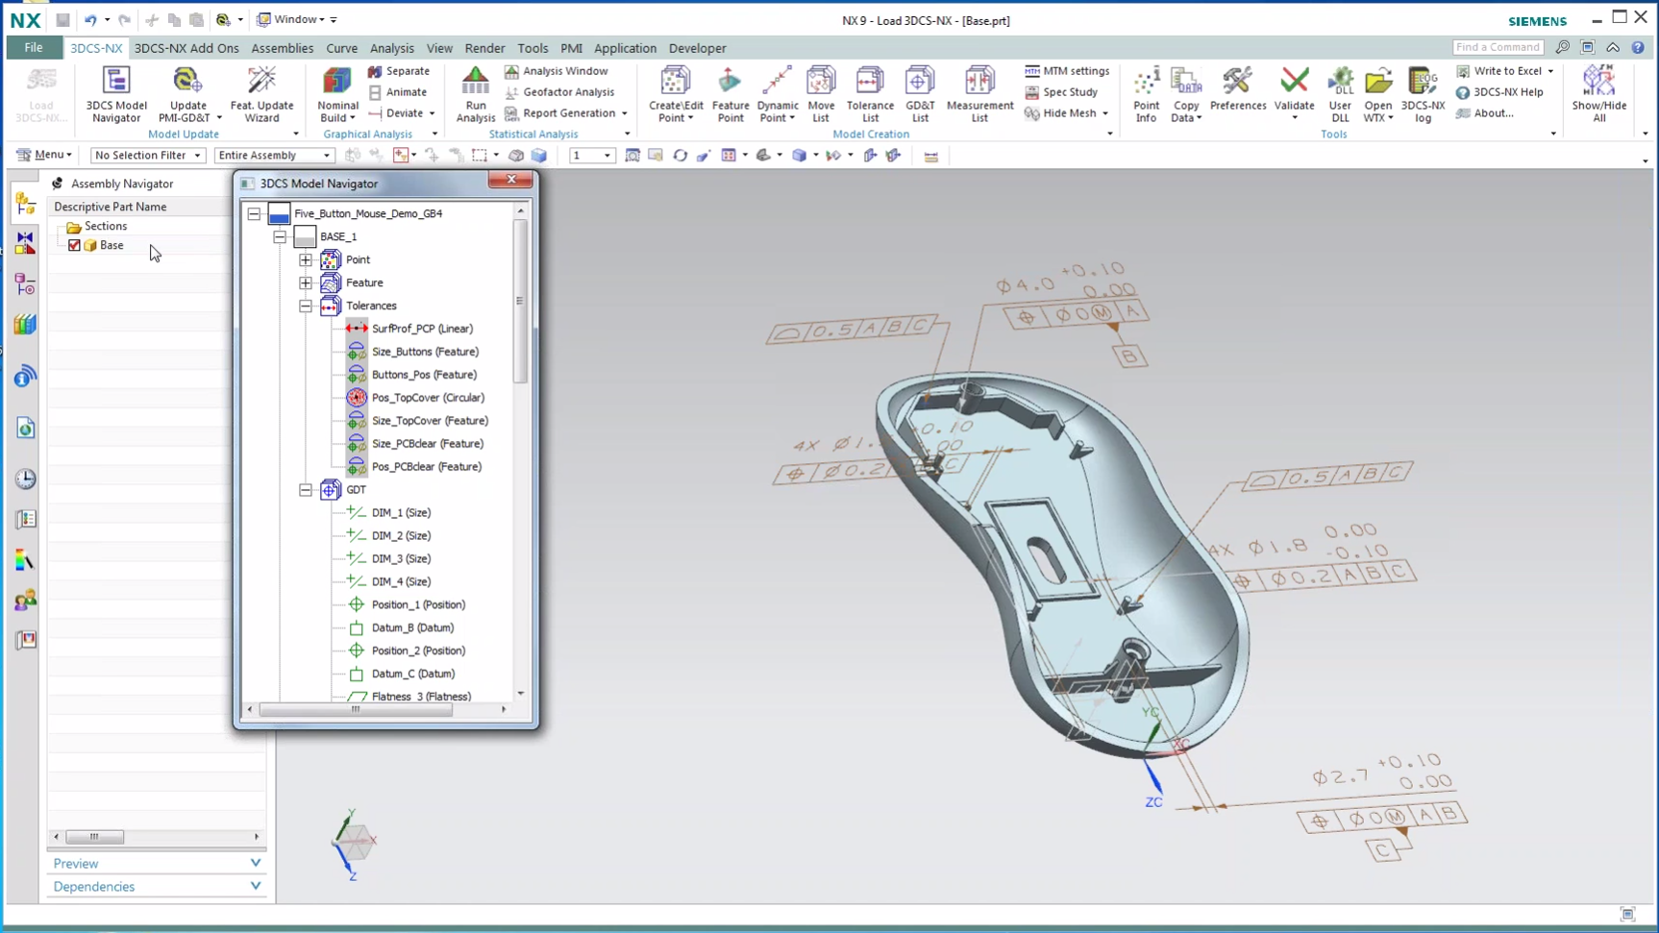Viewport: 1659px width, 933px height.
Task: Open the Window menu
Action: (x=296, y=18)
